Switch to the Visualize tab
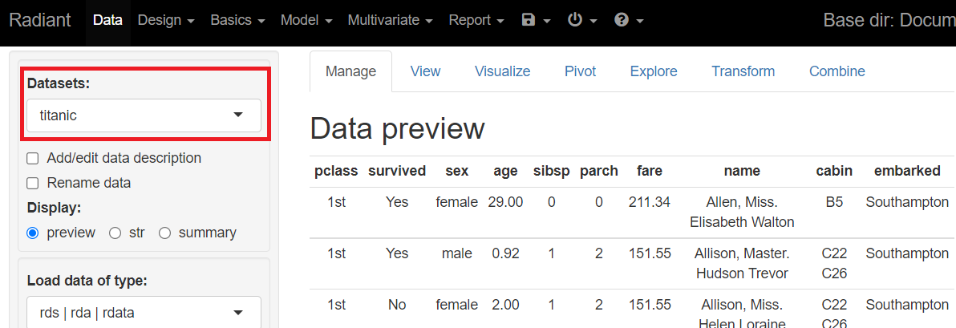 pos(502,71)
